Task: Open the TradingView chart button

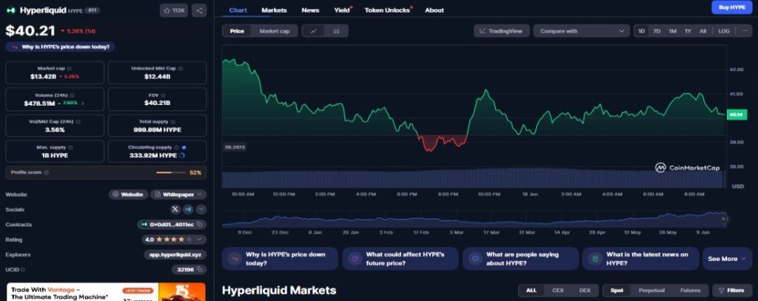Action: coord(501,31)
